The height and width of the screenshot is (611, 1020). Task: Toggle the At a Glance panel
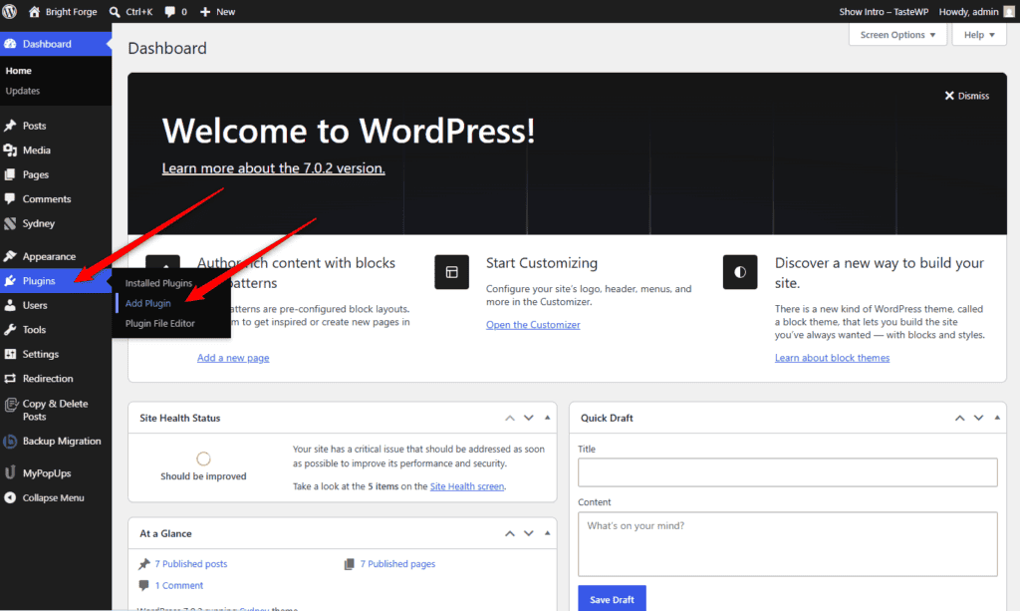pyautogui.click(x=547, y=533)
